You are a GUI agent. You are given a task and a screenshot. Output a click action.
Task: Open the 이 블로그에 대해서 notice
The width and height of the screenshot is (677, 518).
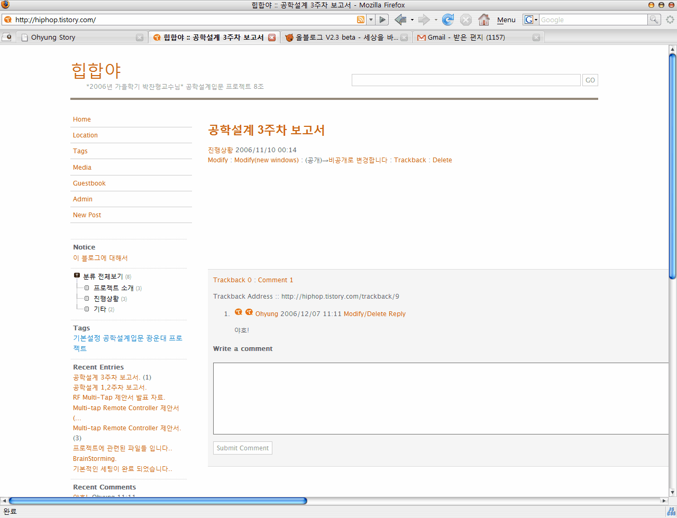point(100,258)
